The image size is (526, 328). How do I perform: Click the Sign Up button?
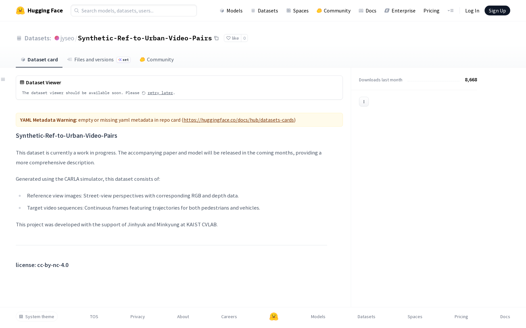pos(497,10)
